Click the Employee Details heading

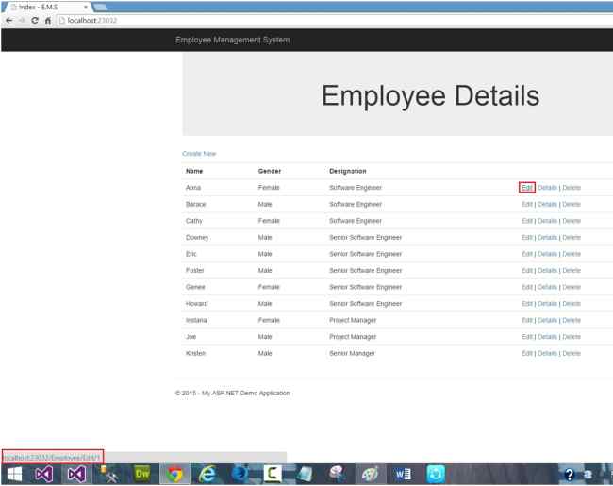(430, 96)
